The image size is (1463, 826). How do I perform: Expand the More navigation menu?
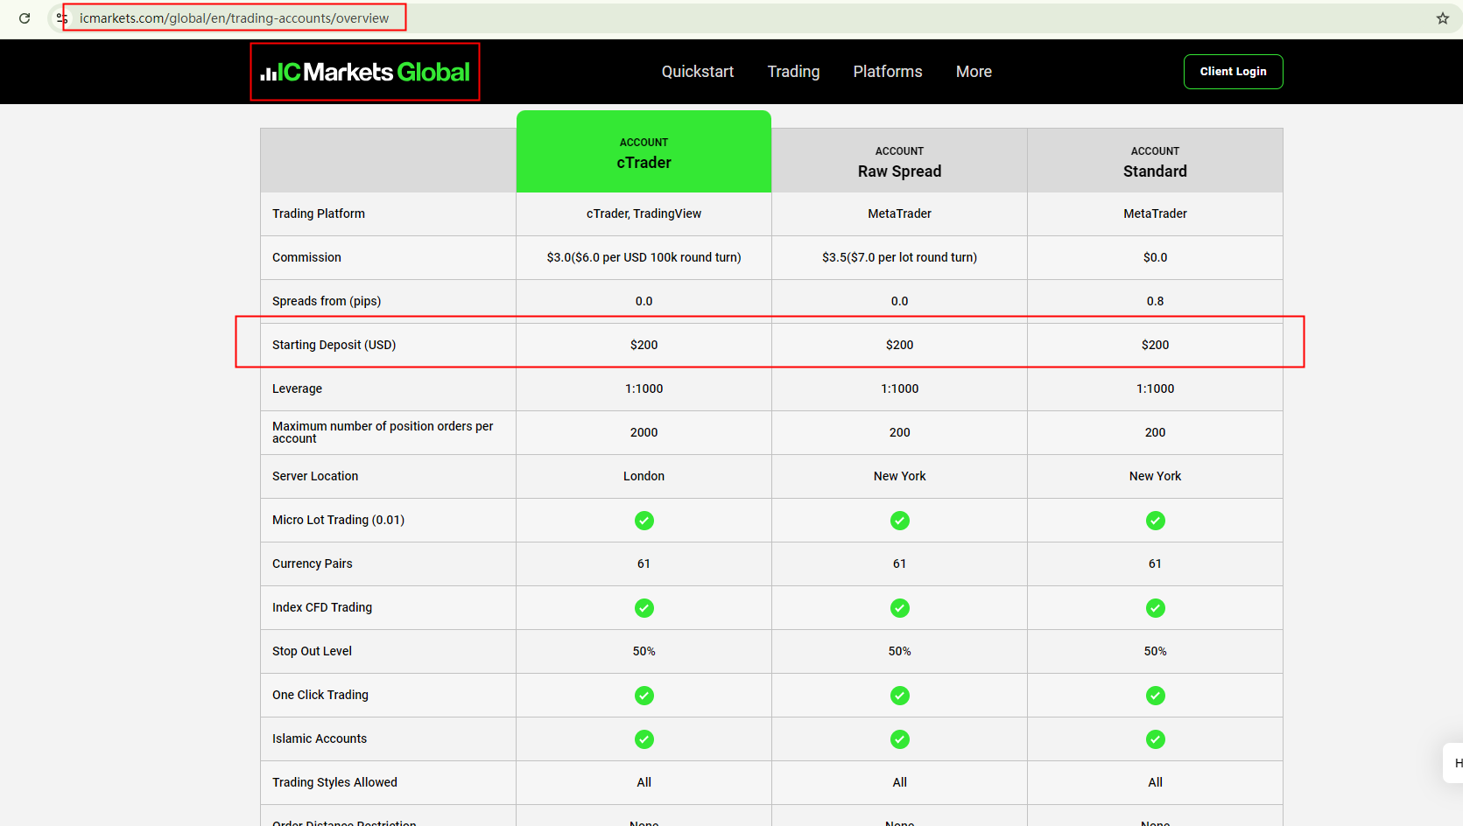[x=974, y=72]
